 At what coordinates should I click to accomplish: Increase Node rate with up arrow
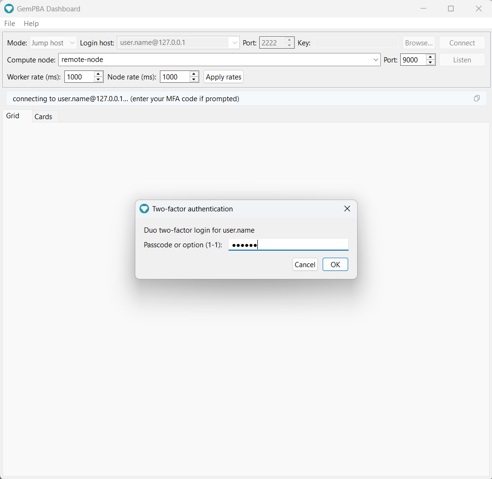[194, 74]
